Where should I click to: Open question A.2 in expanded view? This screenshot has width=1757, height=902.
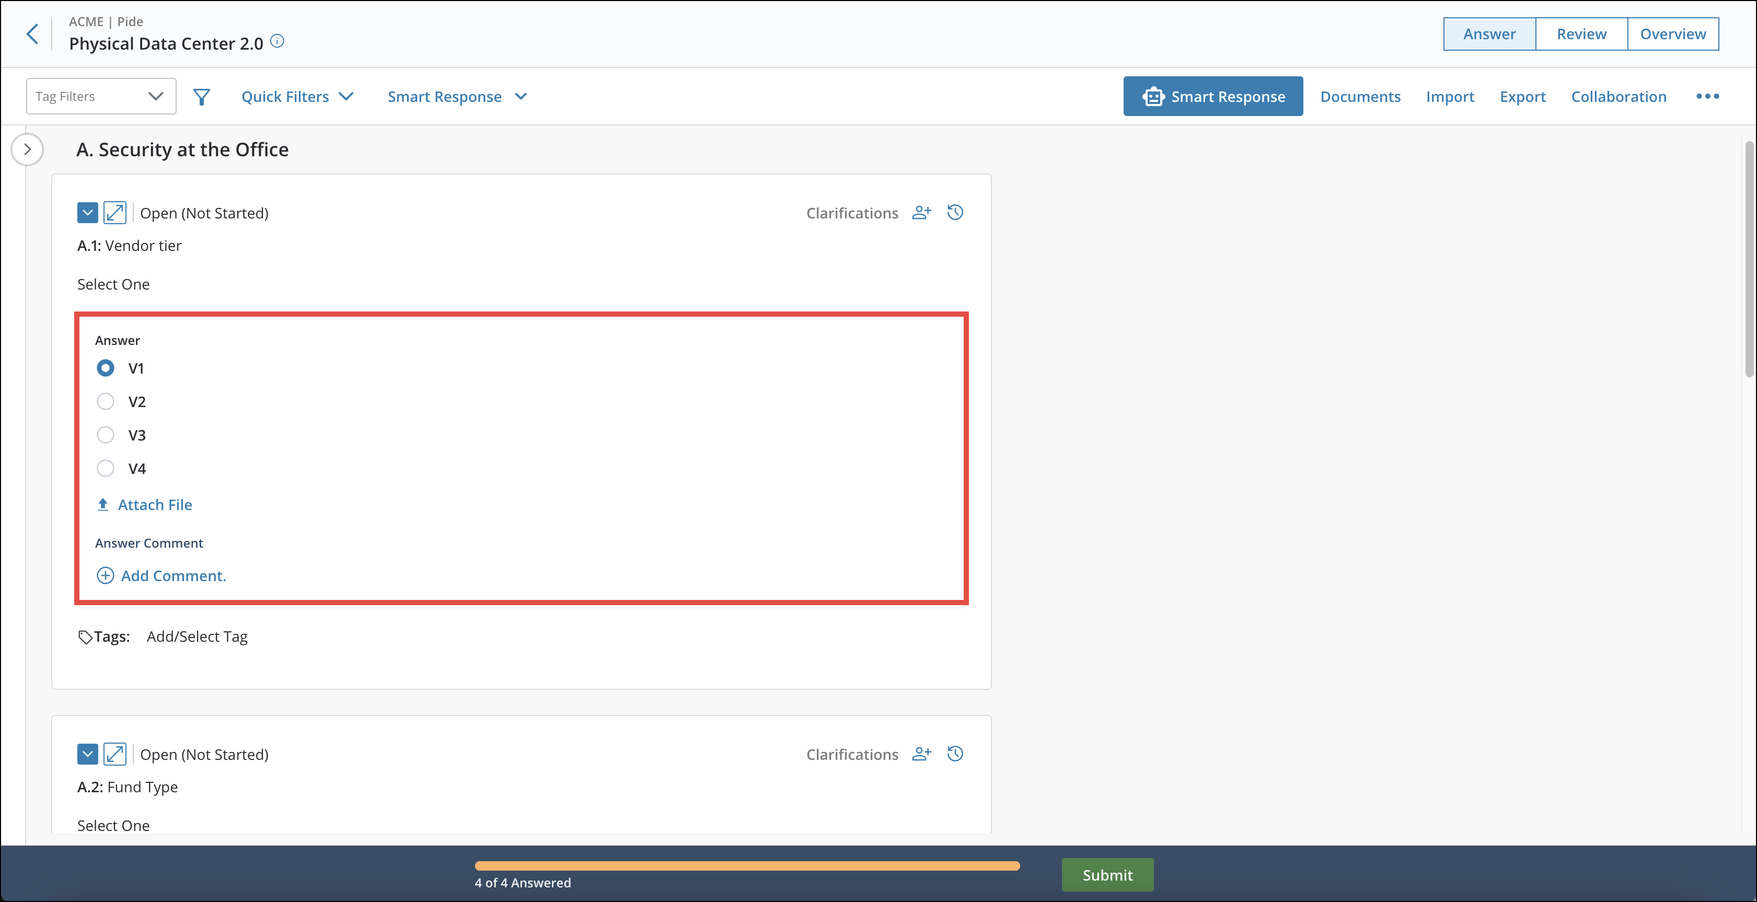point(115,754)
